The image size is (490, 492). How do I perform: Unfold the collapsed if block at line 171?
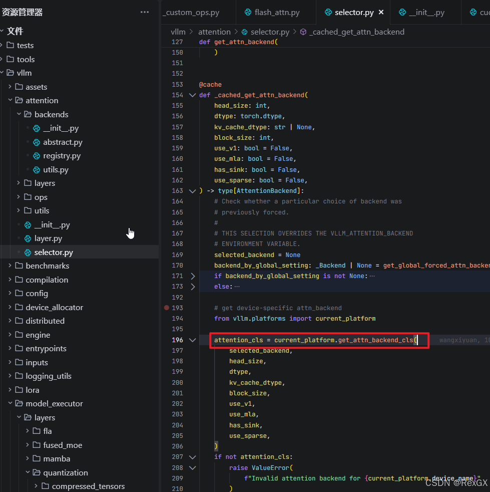193,276
